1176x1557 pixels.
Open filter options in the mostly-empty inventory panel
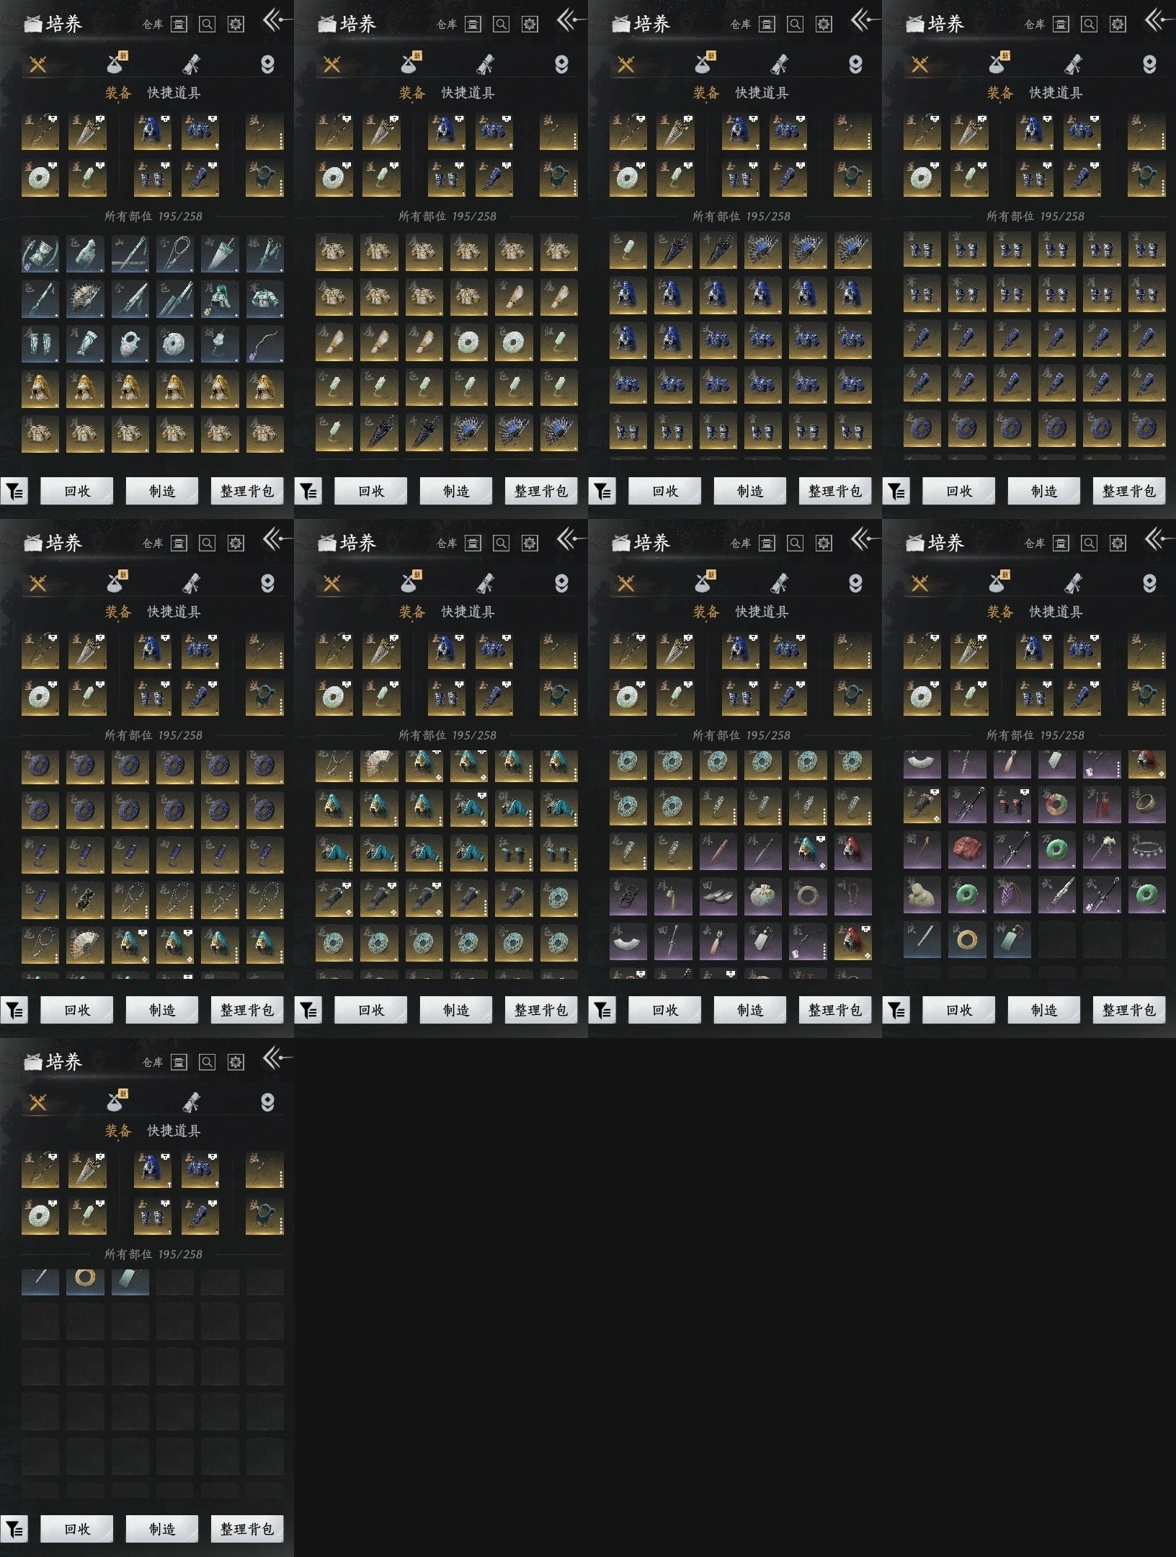[x=14, y=1528]
